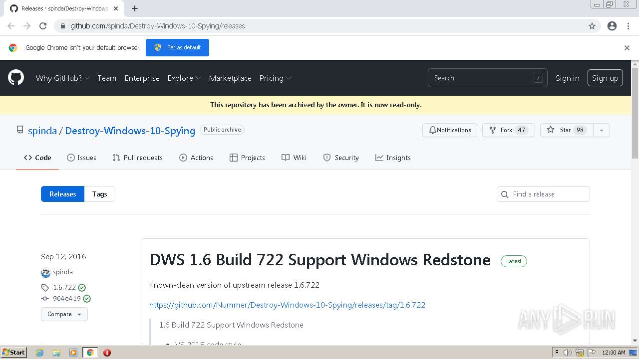Click the GitHub Octocat logo
Image resolution: width=639 pixels, height=359 pixels.
(16, 78)
